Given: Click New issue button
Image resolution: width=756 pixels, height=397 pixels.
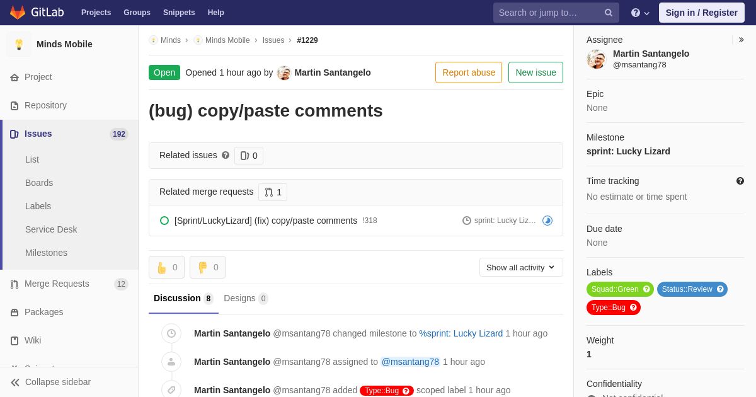Looking at the screenshot, I should (535, 72).
